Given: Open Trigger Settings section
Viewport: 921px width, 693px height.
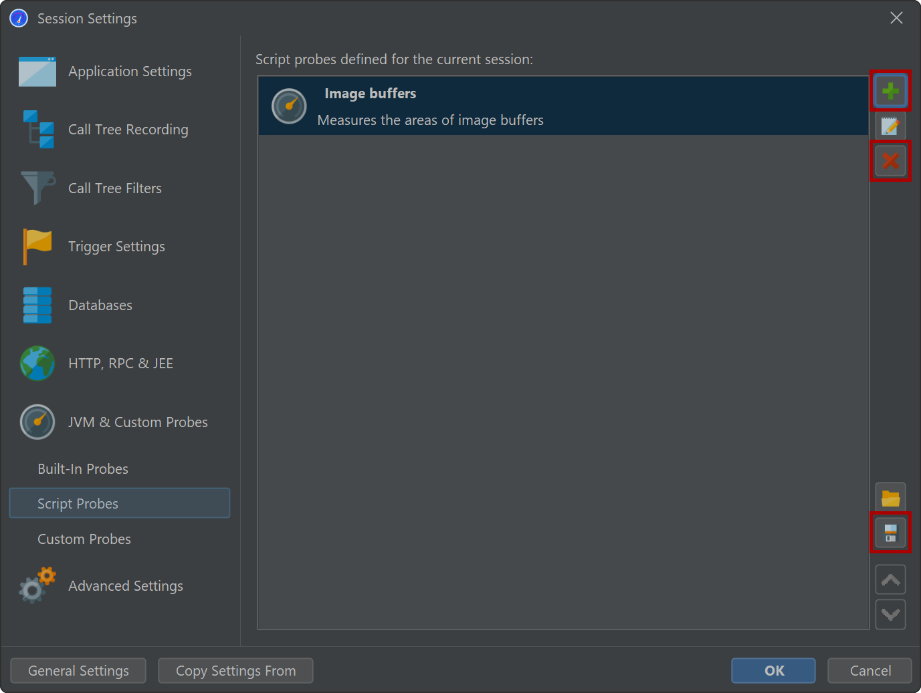Looking at the screenshot, I should [116, 247].
